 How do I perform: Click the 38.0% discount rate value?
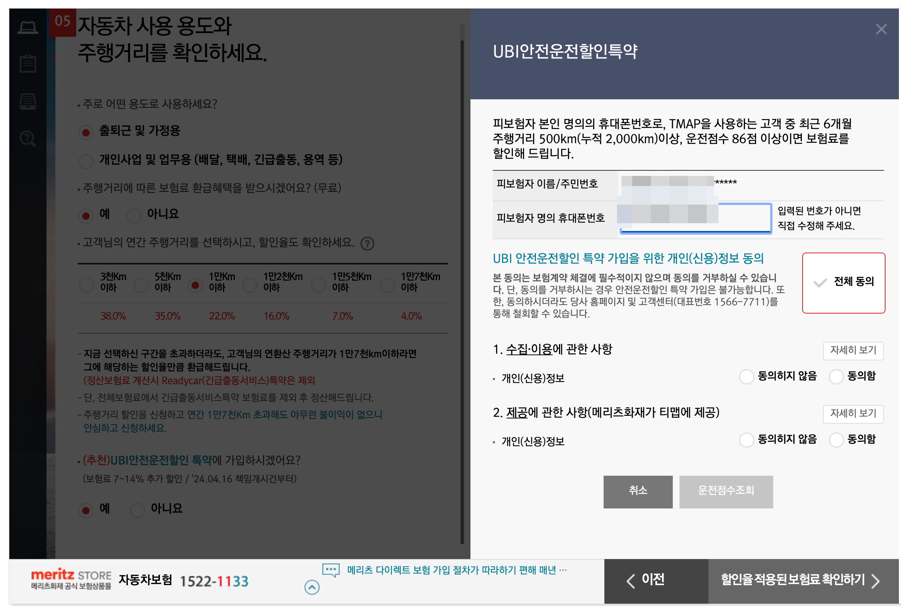113,316
